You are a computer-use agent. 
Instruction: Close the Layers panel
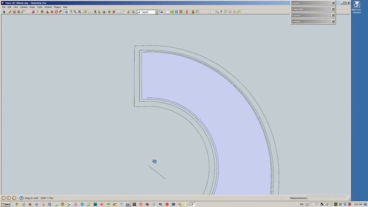pyautogui.click(x=333, y=3)
